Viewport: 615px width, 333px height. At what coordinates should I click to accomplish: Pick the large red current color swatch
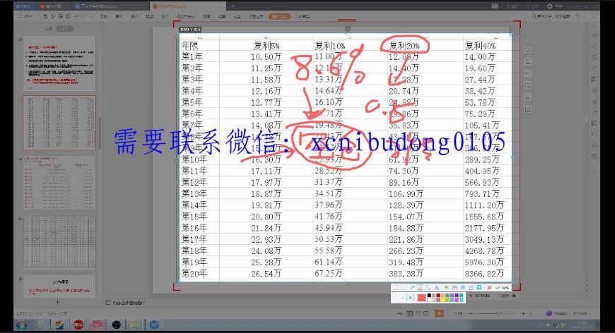(421, 298)
